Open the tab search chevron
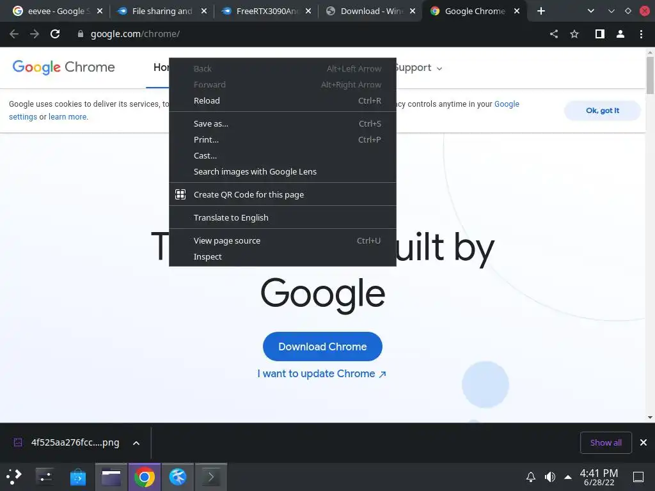655x491 pixels. (x=590, y=11)
